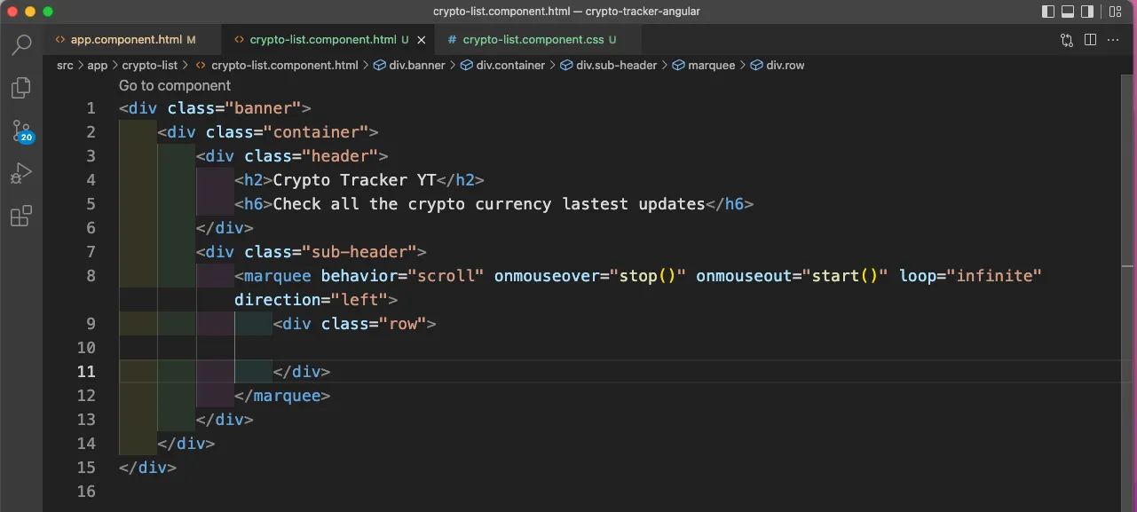
Task: Click the "sub-header" class value
Action: pos(359,252)
